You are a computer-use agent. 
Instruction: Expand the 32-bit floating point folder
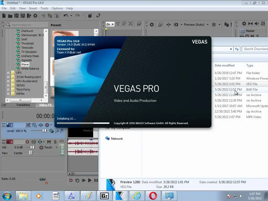coord(8,77)
